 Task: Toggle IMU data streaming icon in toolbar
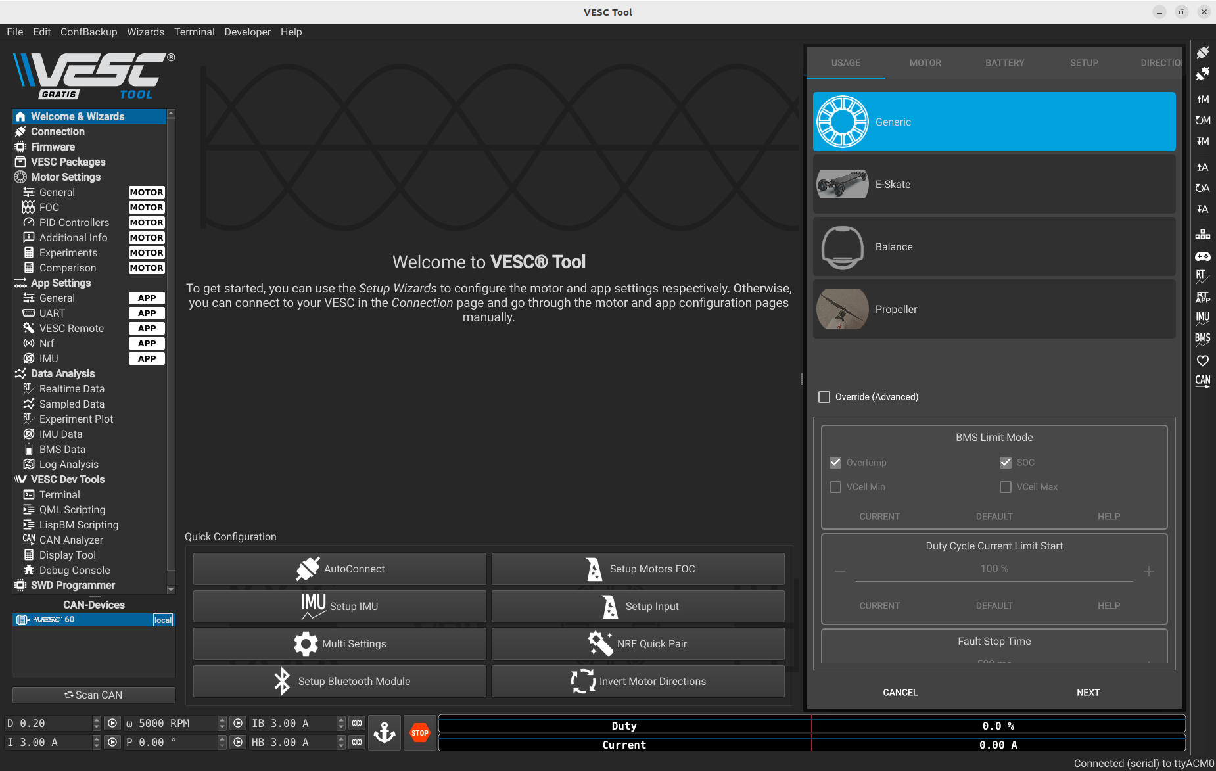(1203, 319)
